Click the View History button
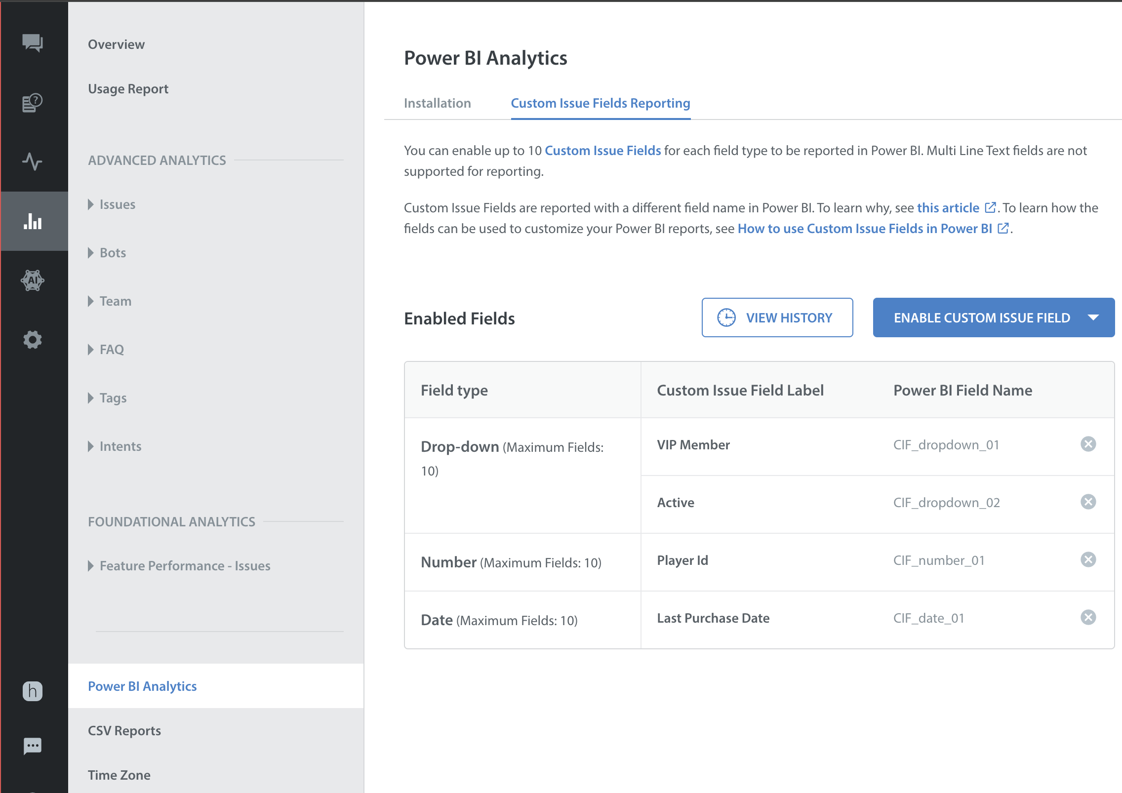The height and width of the screenshot is (793, 1122). click(x=777, y=317)
